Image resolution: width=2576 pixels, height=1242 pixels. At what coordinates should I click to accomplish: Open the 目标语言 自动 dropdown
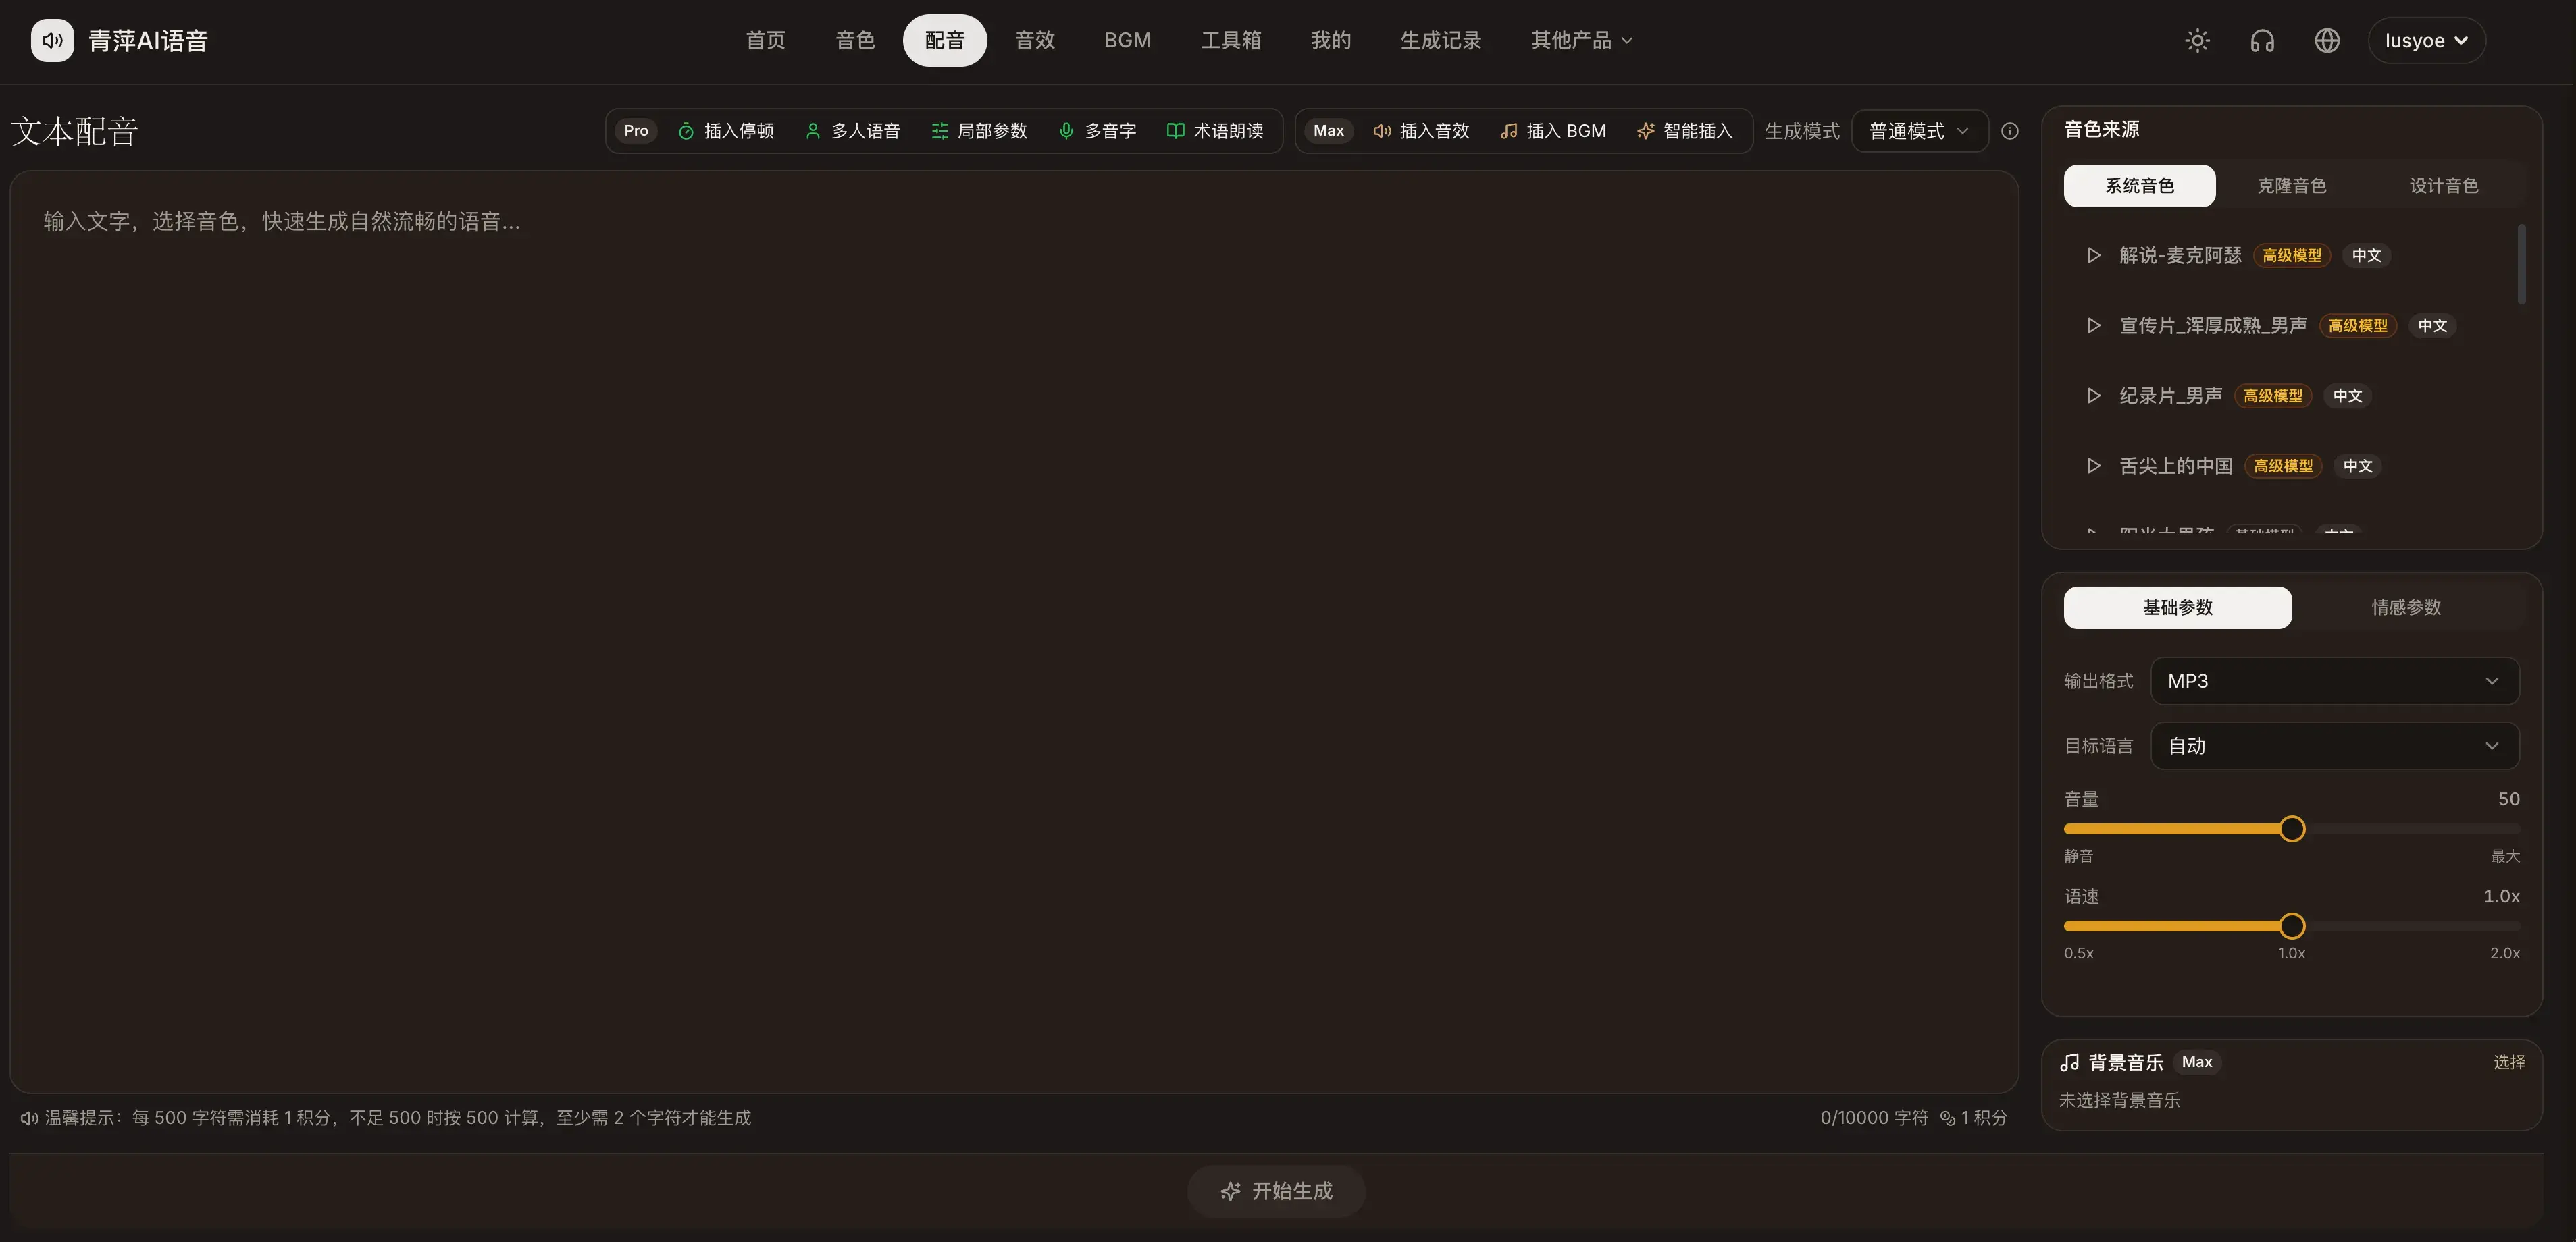(x=2334, y=745)
